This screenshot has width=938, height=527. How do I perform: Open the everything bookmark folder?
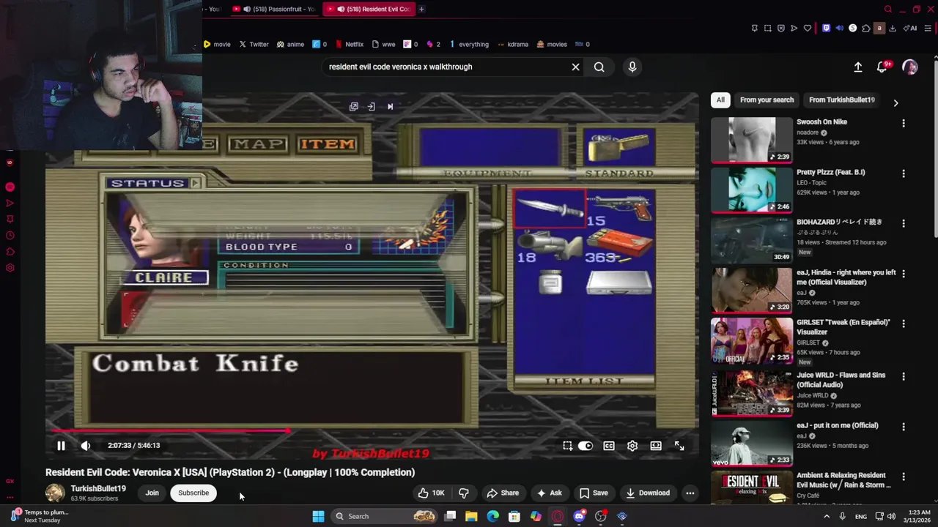(469, 45)
